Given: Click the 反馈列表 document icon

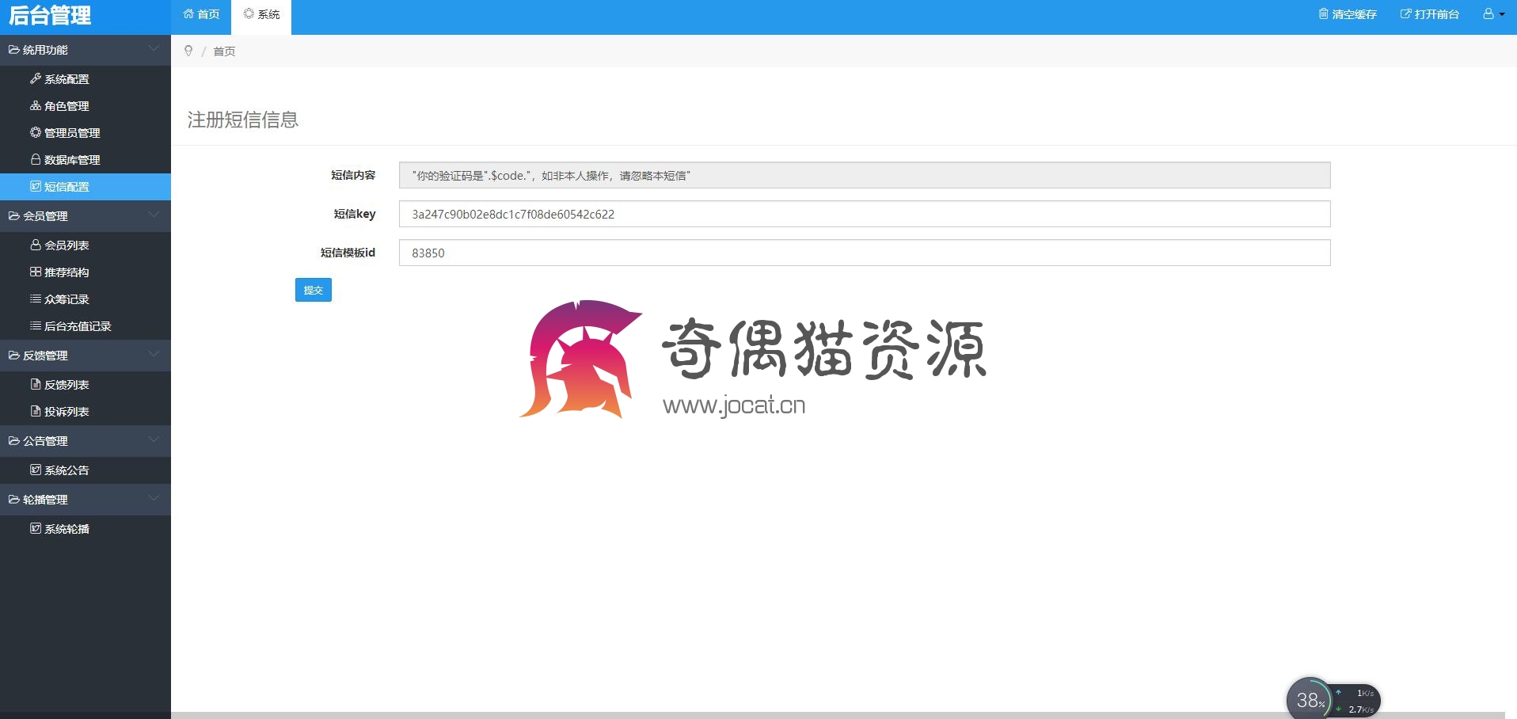Looking at the screenshot, I should coord(36,385).
